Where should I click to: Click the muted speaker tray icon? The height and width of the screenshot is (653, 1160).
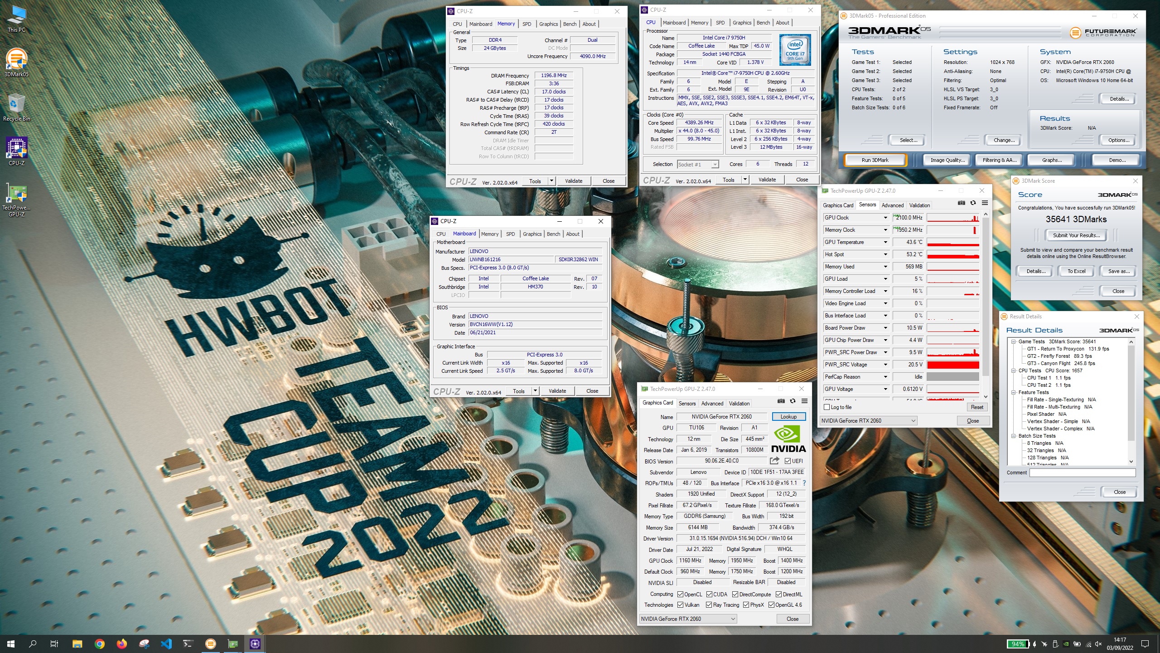coord(1098,643)
